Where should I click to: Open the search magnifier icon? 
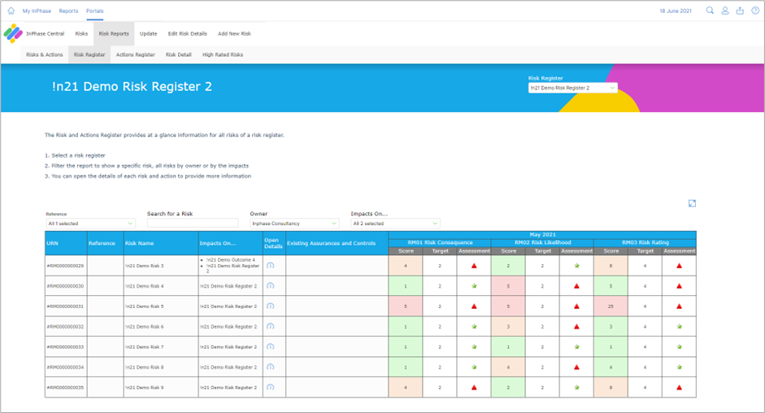pos(710,11)
